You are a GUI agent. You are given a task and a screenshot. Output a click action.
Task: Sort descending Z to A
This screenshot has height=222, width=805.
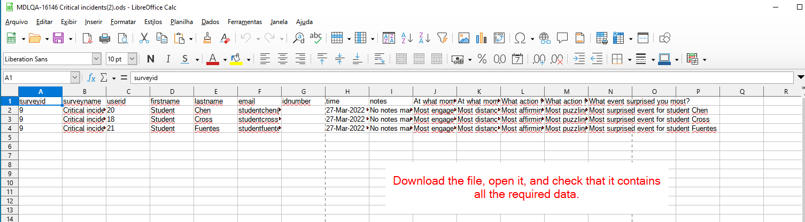pos(424,38)
